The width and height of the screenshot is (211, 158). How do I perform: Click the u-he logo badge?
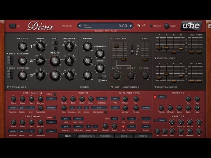191,26
